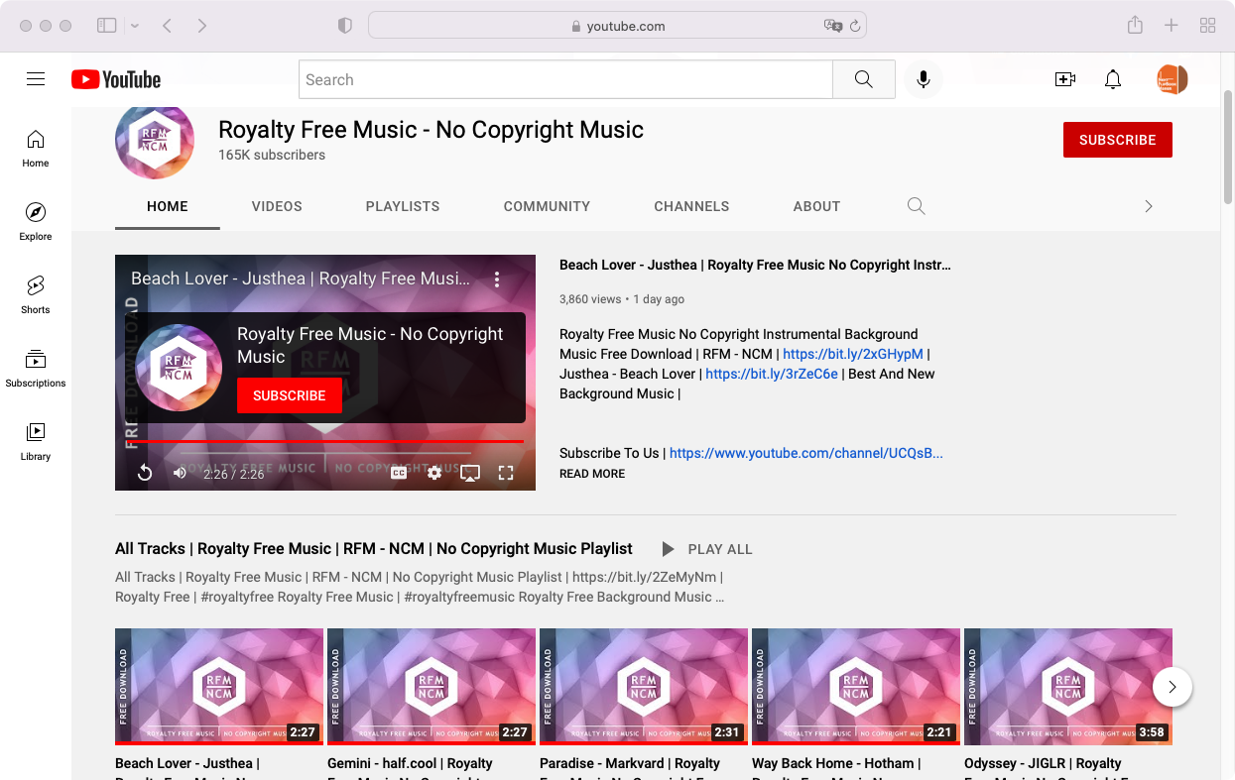
Task: Open YouTube notifications bell
Action: (x=1113, y=79)
